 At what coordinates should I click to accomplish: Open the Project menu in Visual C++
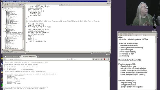pyautogui.click(x=13, y=3)
